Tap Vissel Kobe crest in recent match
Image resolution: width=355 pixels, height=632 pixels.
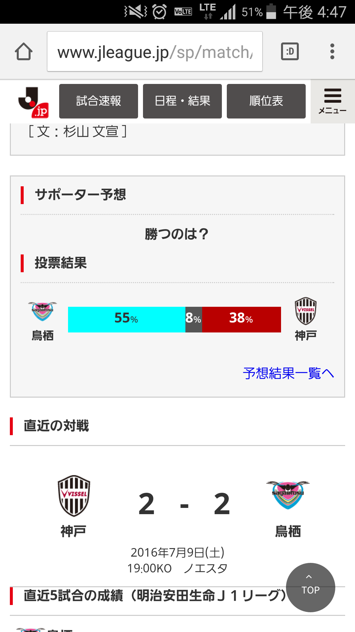tap(74, 495)
